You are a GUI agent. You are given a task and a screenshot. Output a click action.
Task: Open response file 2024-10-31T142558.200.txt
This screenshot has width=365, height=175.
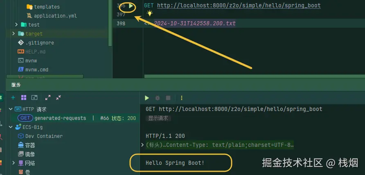click(195, 23)
